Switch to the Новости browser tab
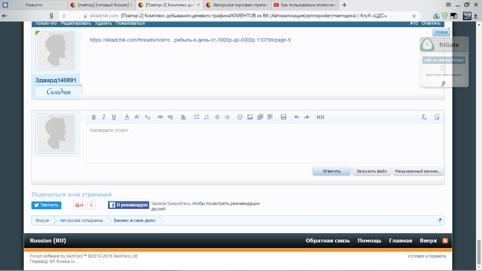 click(34, 5)
